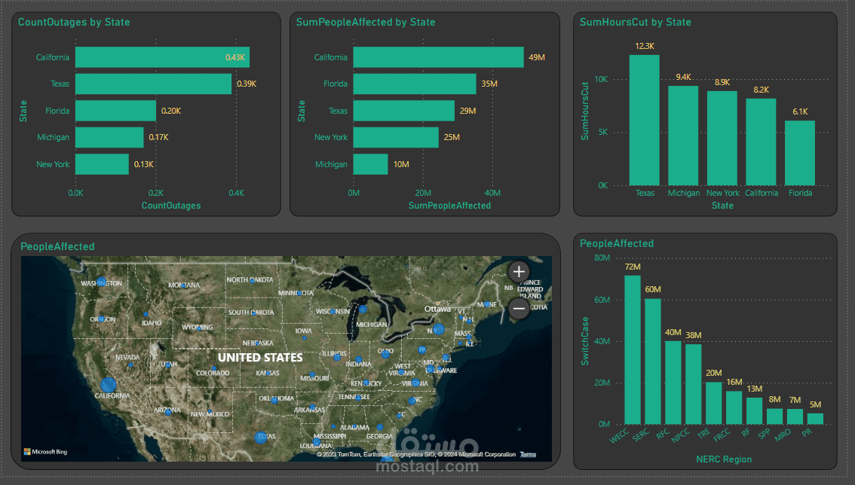
Task: Click the map's PeopleAffected title
Action: point(57,246)
